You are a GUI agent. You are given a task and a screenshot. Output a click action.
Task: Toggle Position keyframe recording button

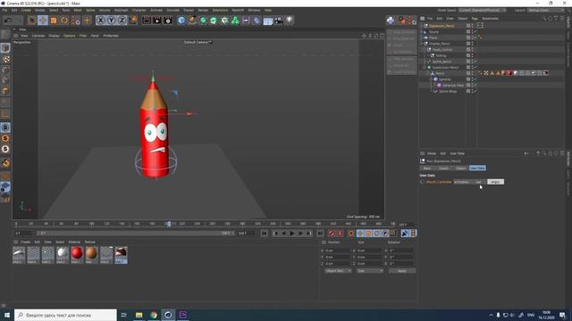[360, 234]
